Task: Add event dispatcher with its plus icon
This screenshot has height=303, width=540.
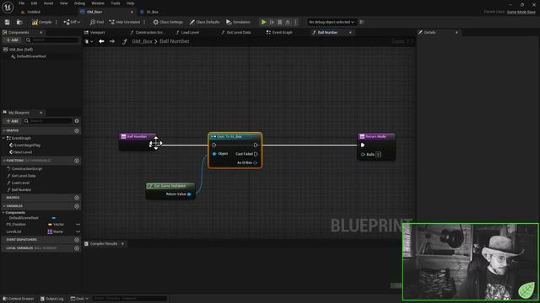Action: click(77, 240)
